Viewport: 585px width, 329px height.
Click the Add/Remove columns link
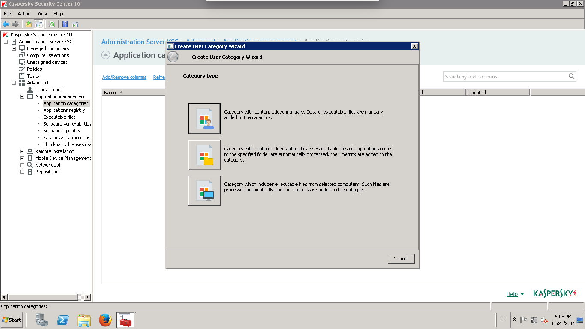click(124, 77)
